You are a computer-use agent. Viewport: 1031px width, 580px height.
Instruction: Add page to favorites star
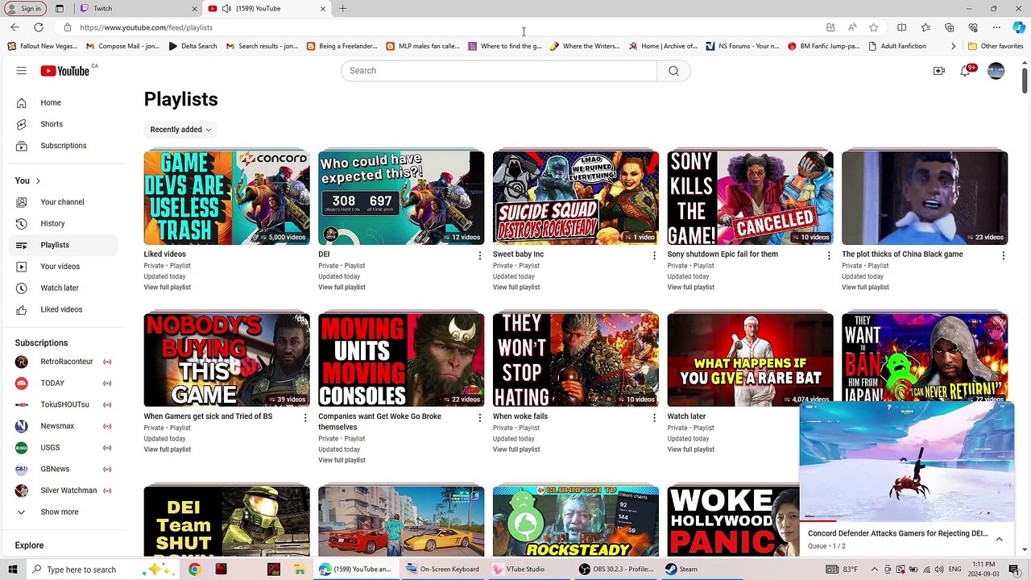(873, 27)
